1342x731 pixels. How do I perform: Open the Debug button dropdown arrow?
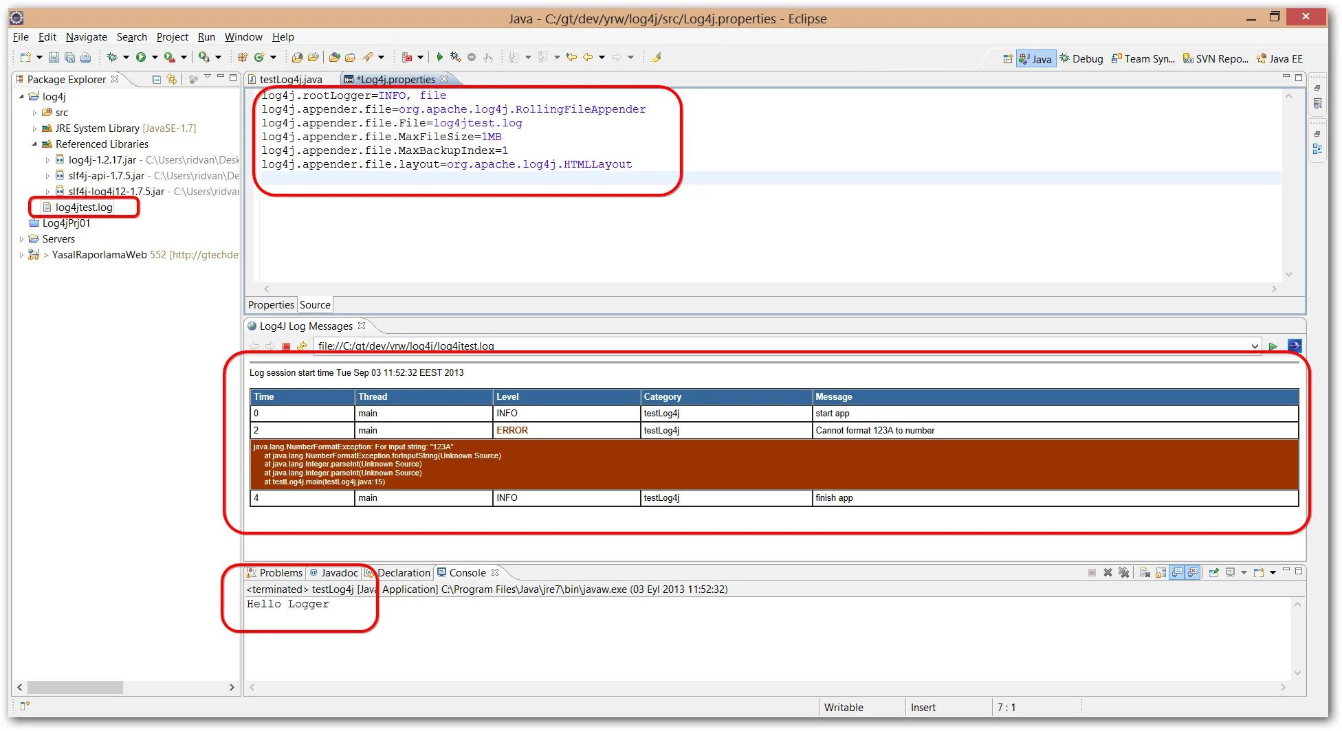pos(126,58)
